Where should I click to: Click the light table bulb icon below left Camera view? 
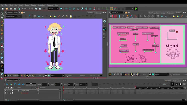tap(5, 75)
